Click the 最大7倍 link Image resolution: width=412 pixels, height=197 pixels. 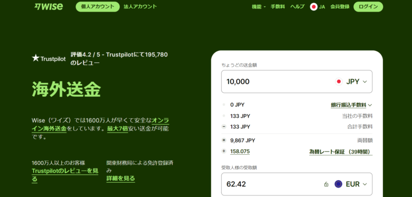click(117, 129)
